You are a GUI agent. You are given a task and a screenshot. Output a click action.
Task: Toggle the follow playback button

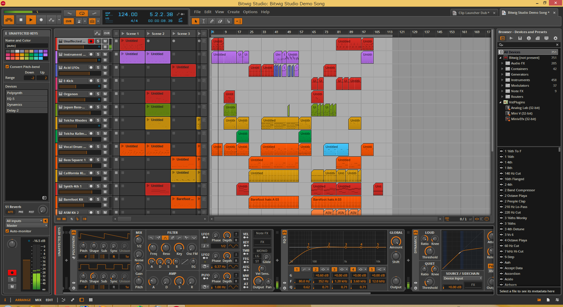point(238,21)
